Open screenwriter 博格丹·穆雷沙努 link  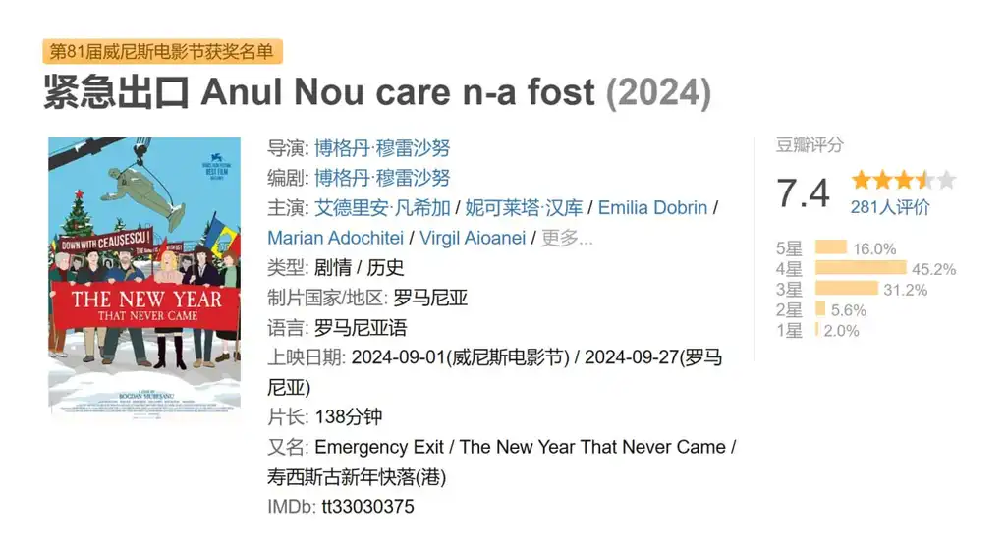[382, 178]
